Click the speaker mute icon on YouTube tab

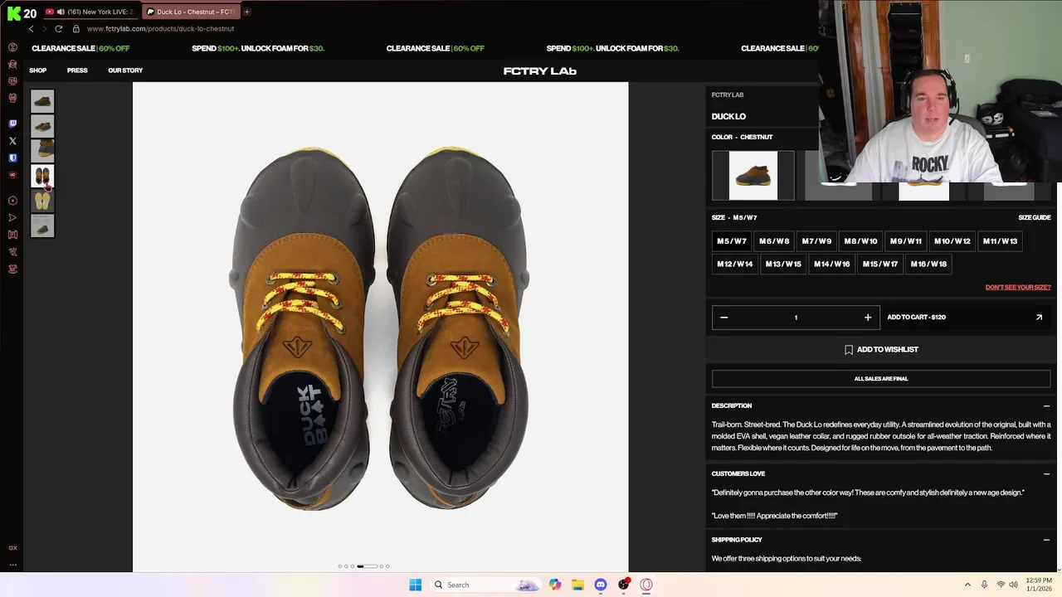(61, 12)
